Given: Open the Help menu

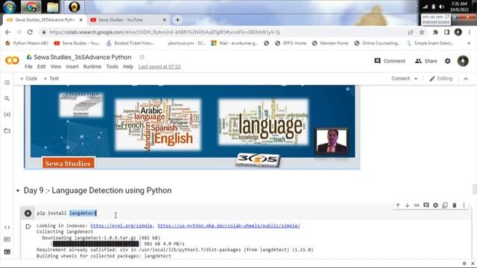Looking at the screenshot, I should [x=128, y=66].
